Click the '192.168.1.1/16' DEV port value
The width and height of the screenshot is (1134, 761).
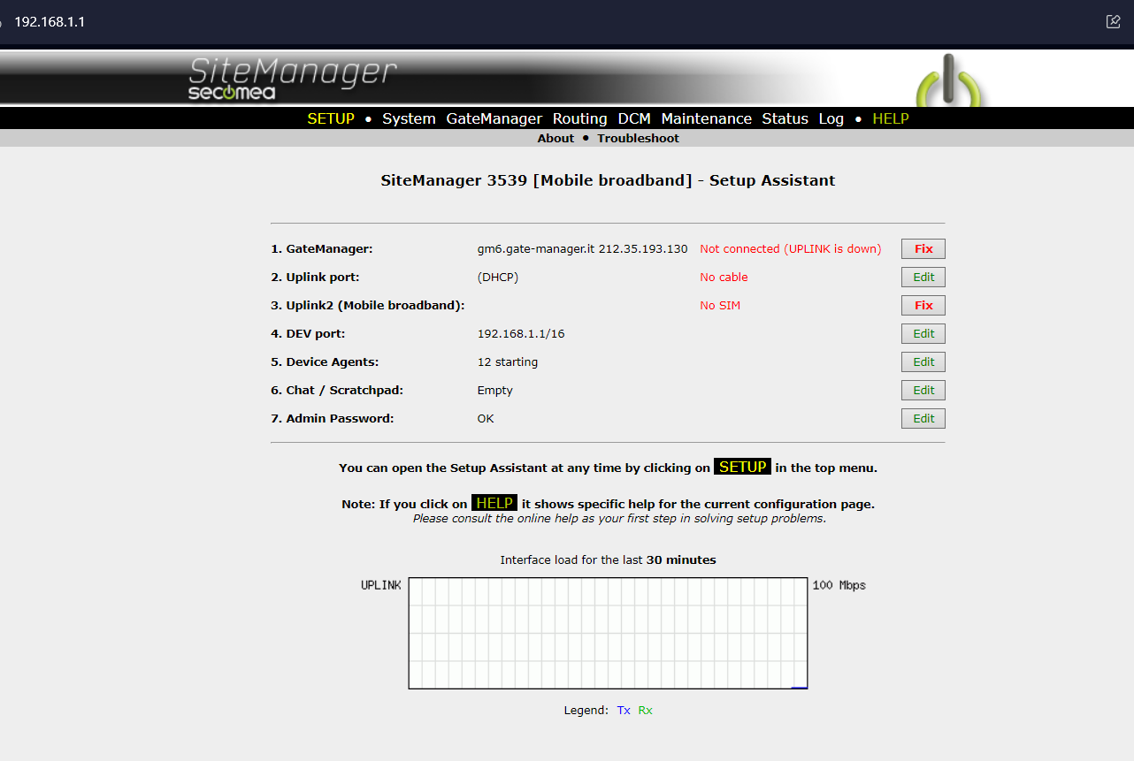point(520,334)
